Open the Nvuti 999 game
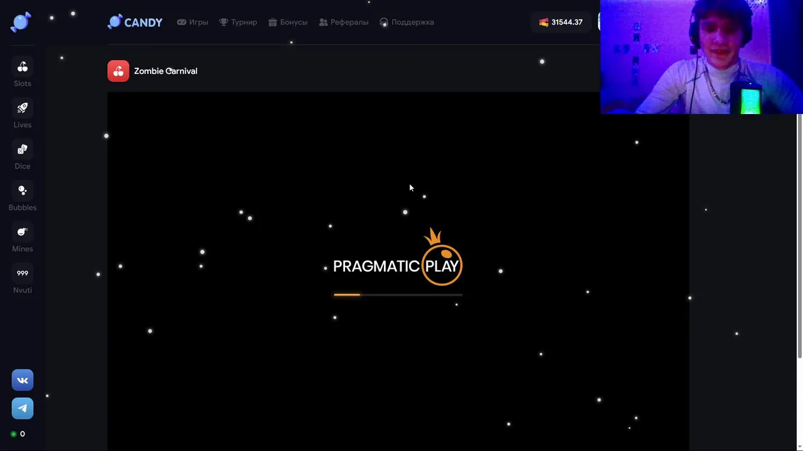The height and width of the screenshot is (451, 803). click(23, 279)
